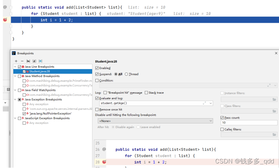Enable Stack trace logging checkbox

coord(146,93)
